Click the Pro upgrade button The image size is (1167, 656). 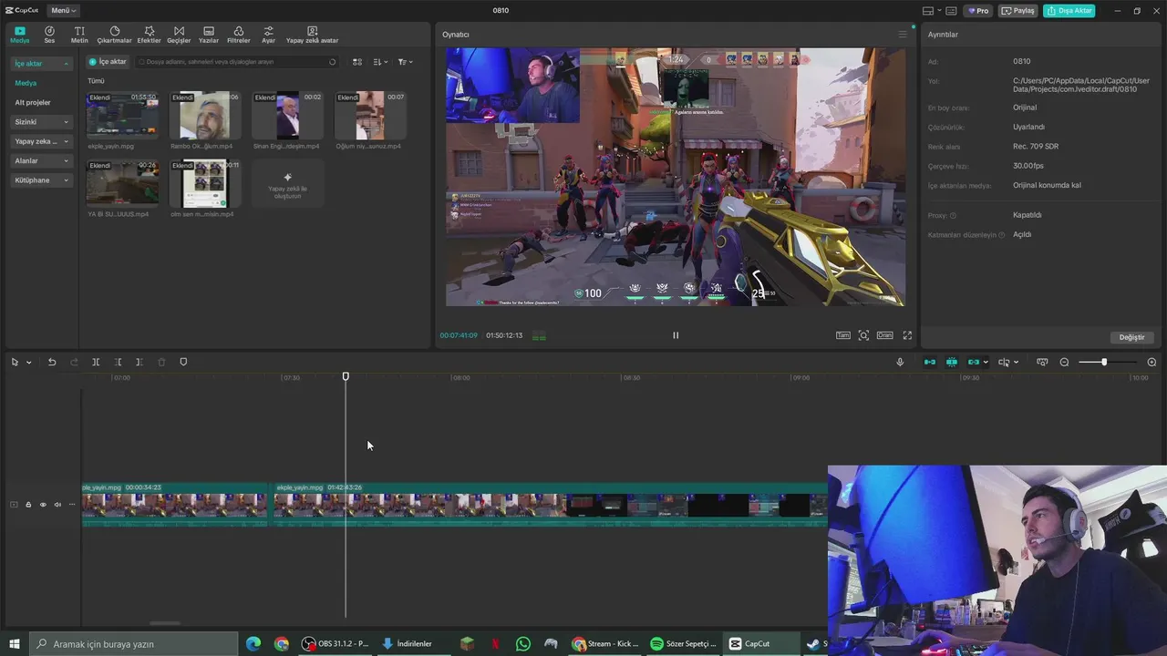(978, 11)
